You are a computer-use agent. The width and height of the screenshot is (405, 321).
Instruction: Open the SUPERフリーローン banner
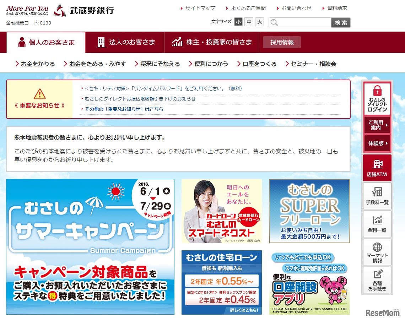(309, 211)
